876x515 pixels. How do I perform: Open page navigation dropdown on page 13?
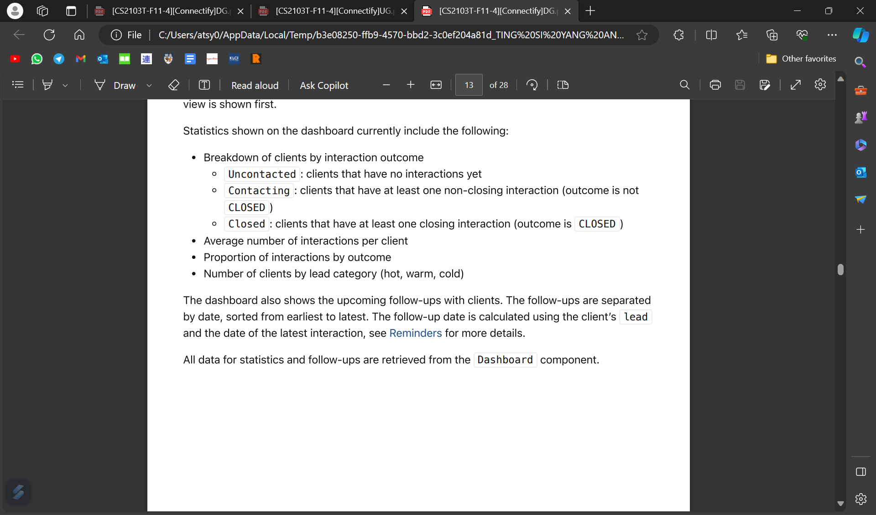(468, 85)
